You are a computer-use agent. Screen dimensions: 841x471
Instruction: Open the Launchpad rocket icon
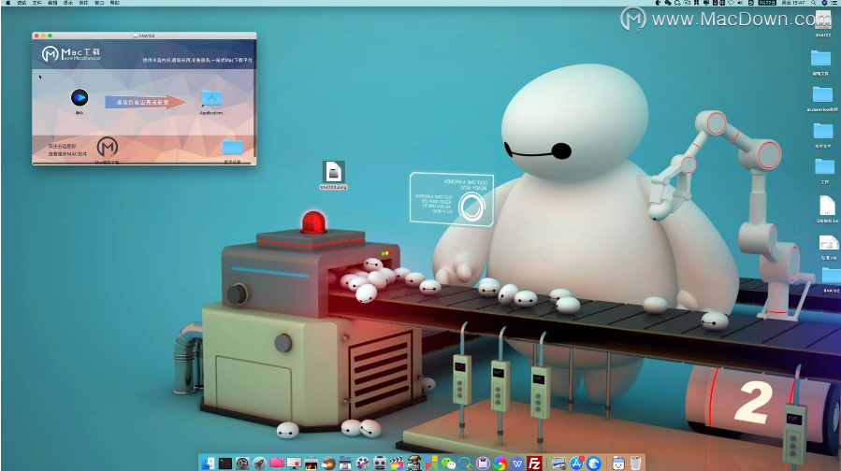point(259,463)
